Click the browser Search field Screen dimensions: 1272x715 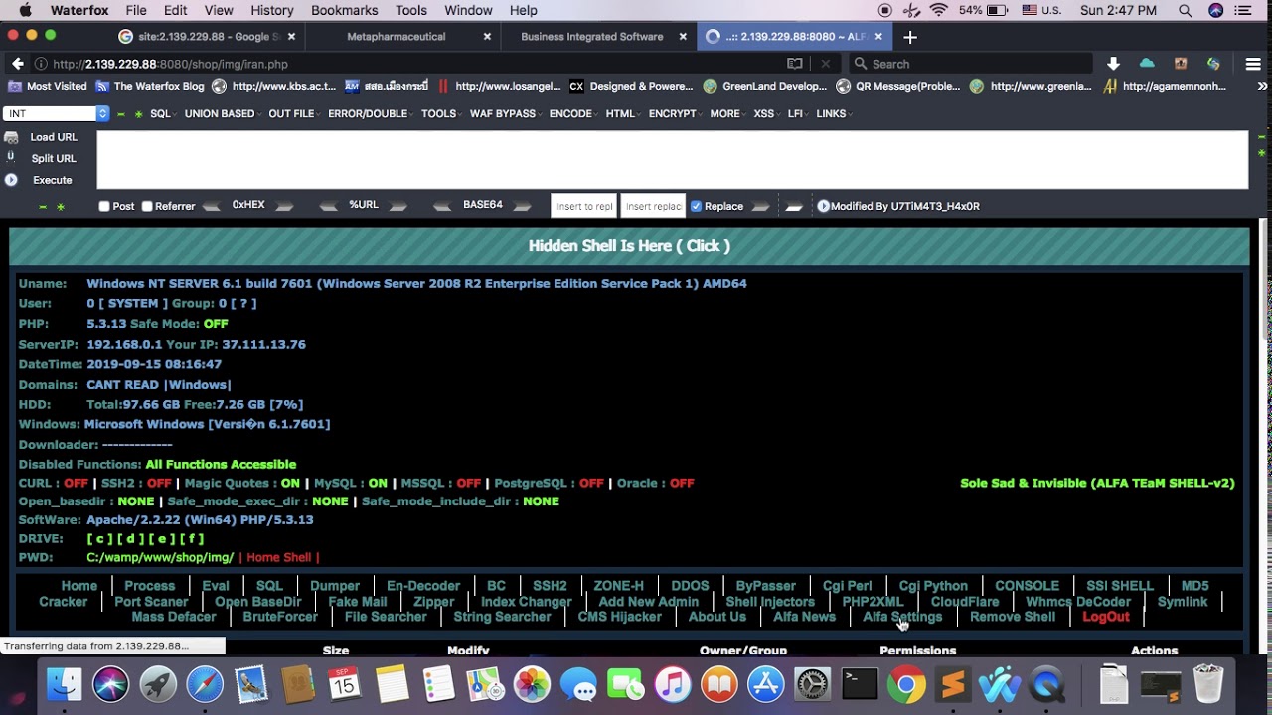pos(970,64)
